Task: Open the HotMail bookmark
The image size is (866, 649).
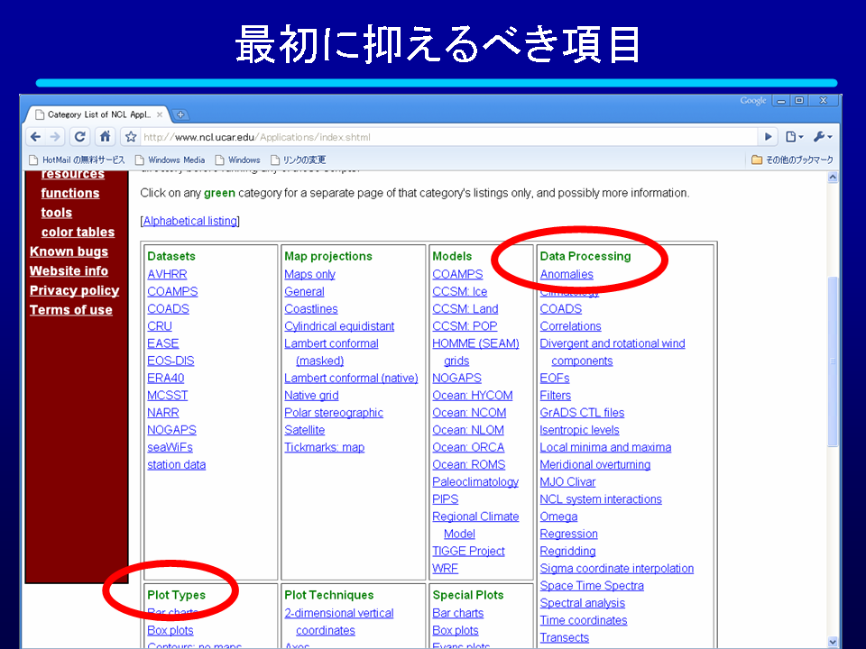Action: pyautogui.click(x=78, y=160)
